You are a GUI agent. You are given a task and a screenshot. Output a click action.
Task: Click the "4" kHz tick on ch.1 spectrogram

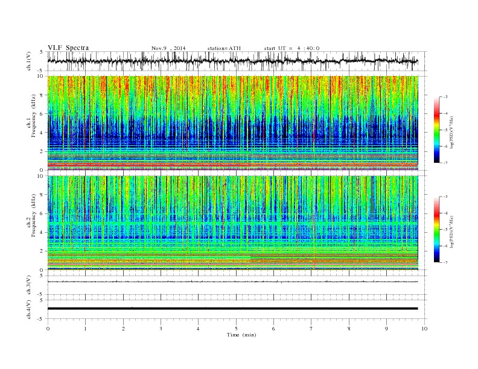point(42,133)
